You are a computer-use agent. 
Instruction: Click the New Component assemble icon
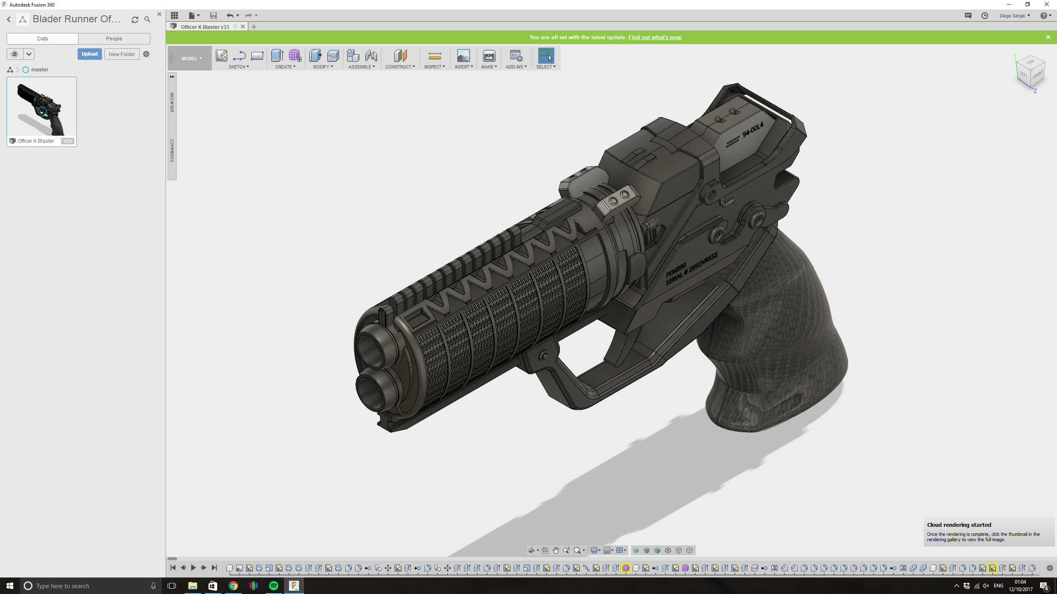point(353,56)
